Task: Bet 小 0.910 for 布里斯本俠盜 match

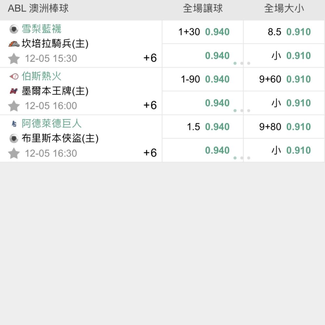Action: click(x=284, y=150)
